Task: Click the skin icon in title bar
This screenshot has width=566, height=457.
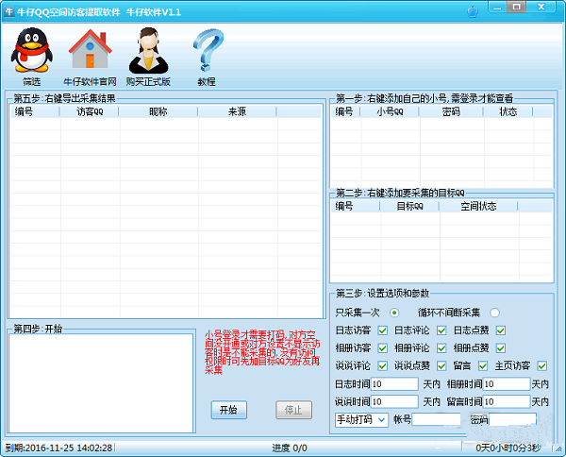Action: click(473, 12)
